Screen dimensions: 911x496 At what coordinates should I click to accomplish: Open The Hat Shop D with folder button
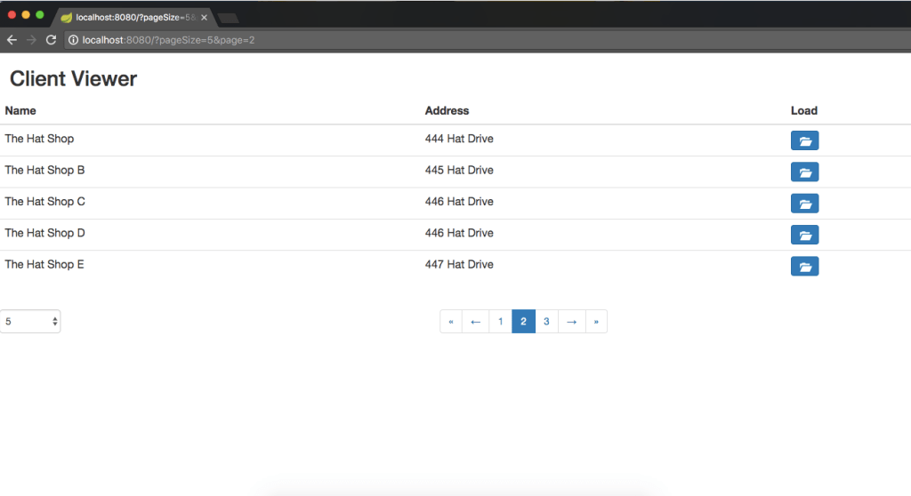804,235
